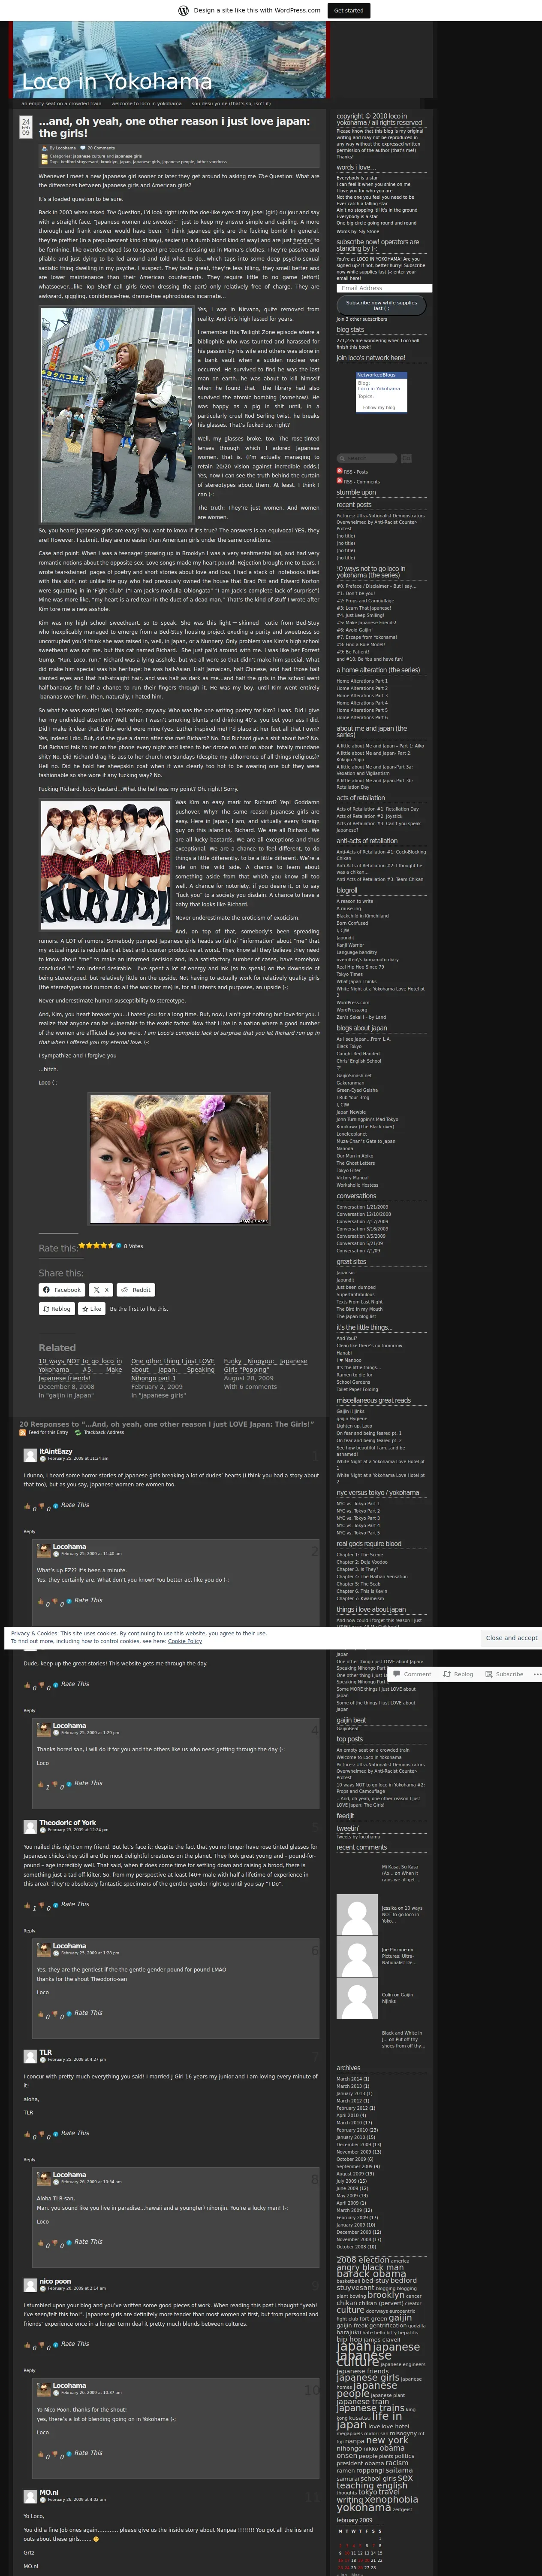Click the Reblog button under Share this
Image resolution: width=542 pixels, height=2576 pixels.
tap(57, 1308)
